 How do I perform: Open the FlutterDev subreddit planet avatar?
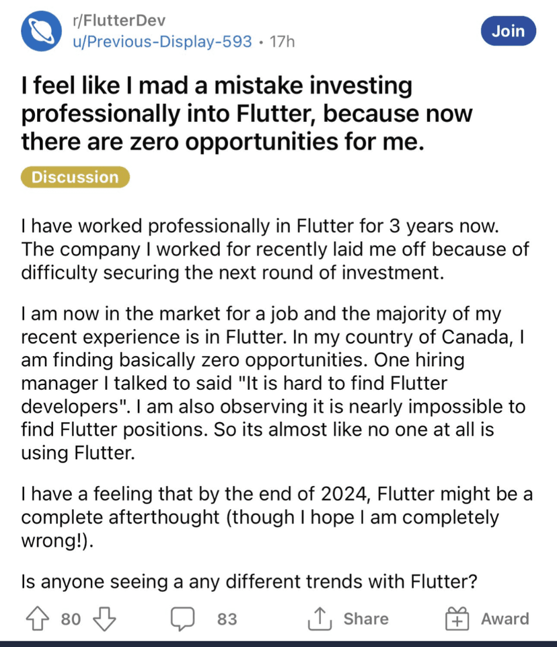41,31
